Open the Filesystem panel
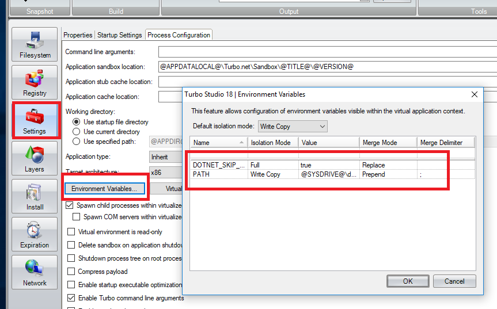 [x=35, y=44]
